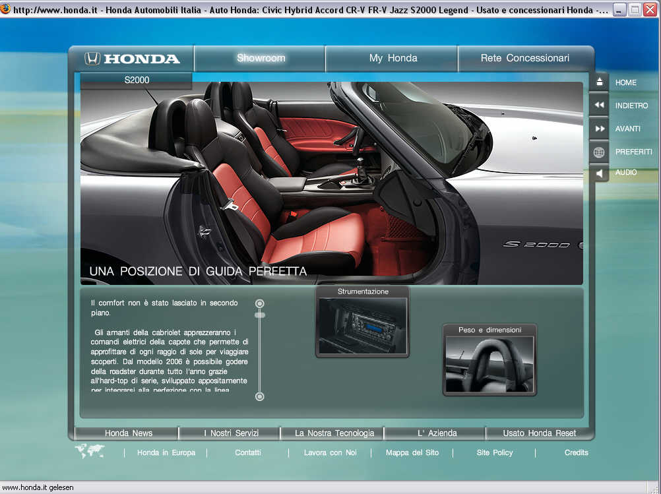Image resolution: width=661 pixels, height=494 pixels.
Task: Open the Mappa del Sito link
Action: click(412, 452)
